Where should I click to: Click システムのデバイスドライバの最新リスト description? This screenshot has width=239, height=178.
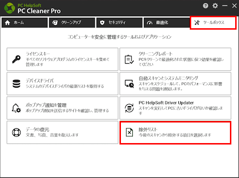(x=65, y=86)
